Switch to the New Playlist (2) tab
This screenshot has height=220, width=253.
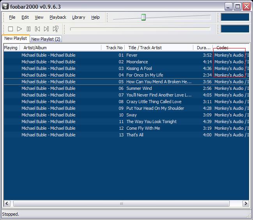46,39
